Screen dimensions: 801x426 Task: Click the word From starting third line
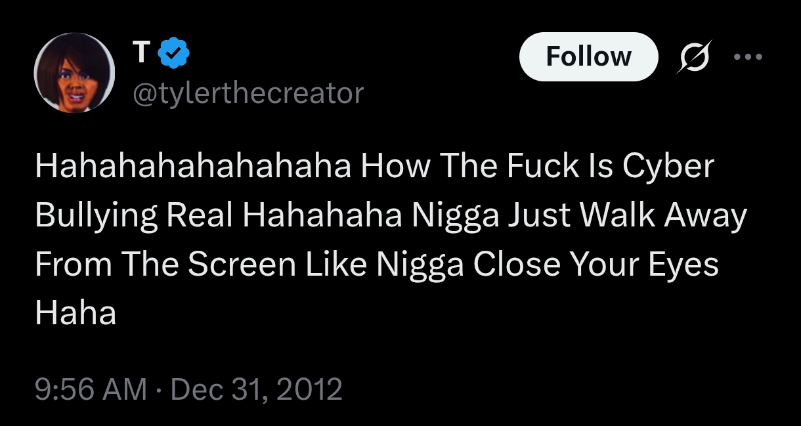pyautogui.click(x=73, y=264)
